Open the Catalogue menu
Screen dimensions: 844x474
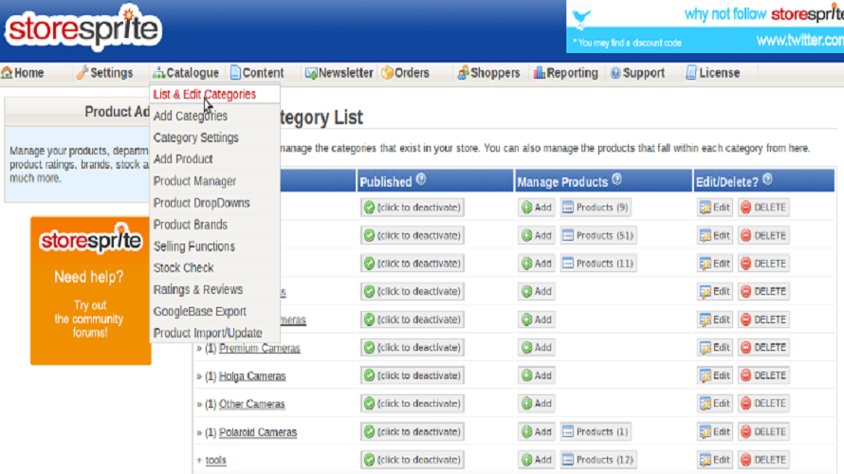(186, 73)
